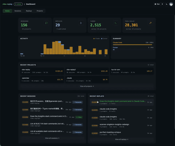The width and height of the screenshot is (175, 146).
Task: Click the Claude Code summary label
Action: pos(117,43)
